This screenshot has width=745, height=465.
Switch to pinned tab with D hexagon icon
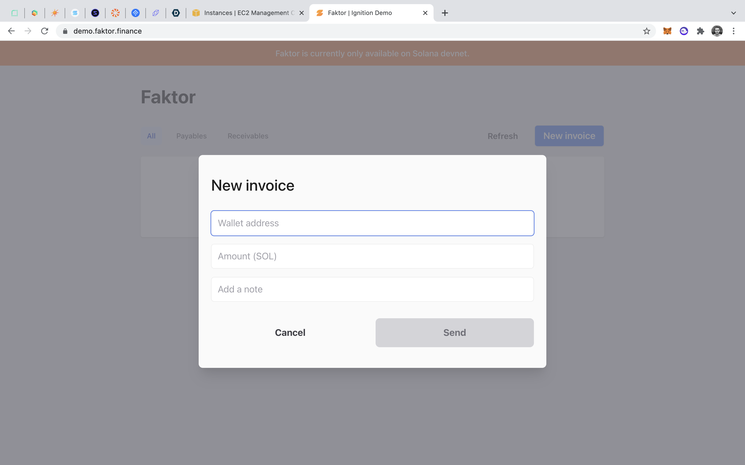pyautogui.click(x=176, y=13)
